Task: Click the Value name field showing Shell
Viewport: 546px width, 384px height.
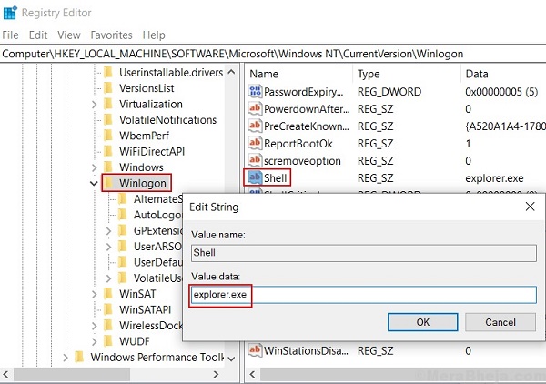Action: tap(363, 253)
